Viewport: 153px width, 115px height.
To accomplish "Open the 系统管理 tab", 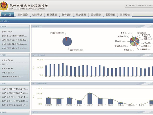I will [110, 15].
